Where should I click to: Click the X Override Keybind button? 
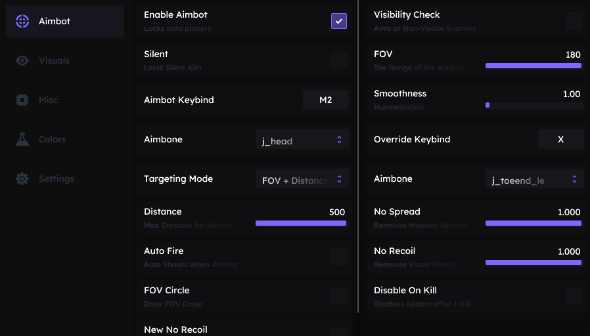click(x=561, y=139)
